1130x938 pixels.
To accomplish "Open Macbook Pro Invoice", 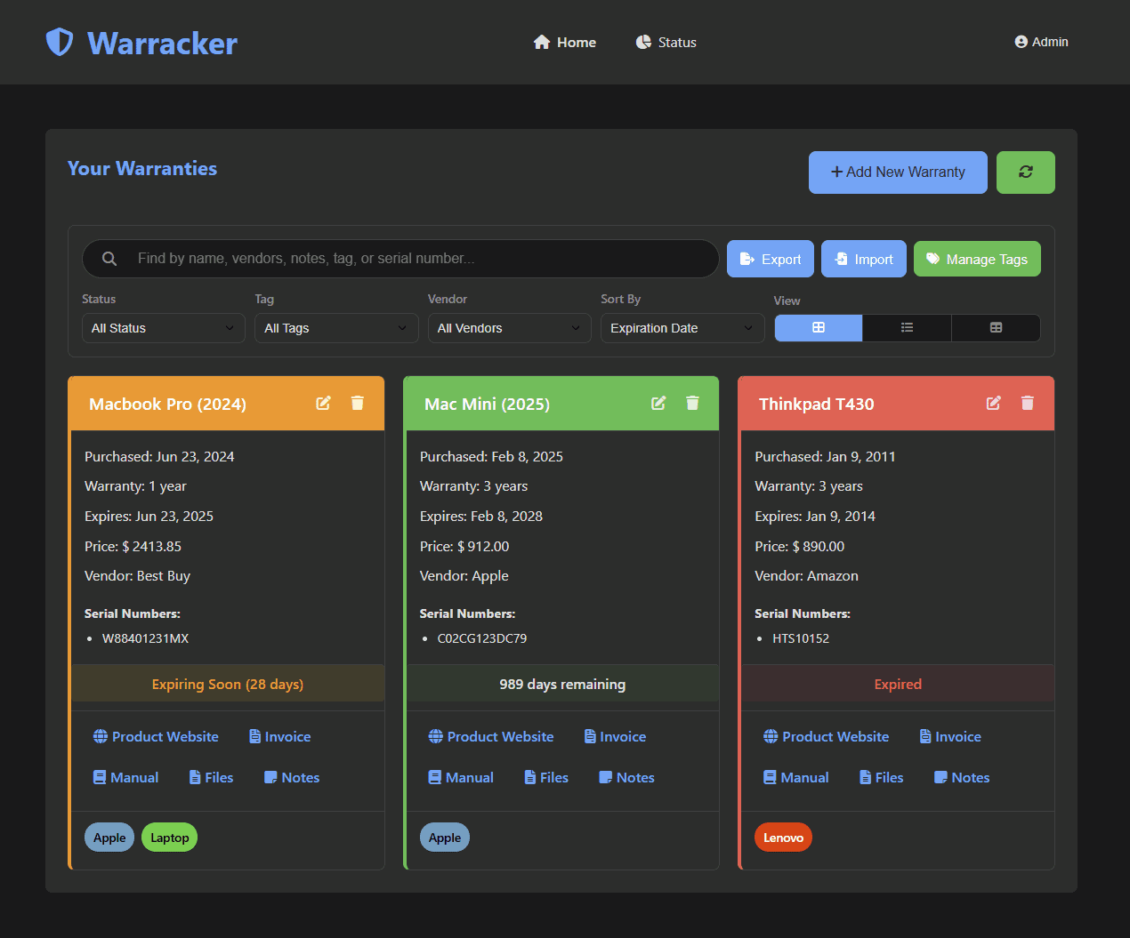I will point(280,736).
